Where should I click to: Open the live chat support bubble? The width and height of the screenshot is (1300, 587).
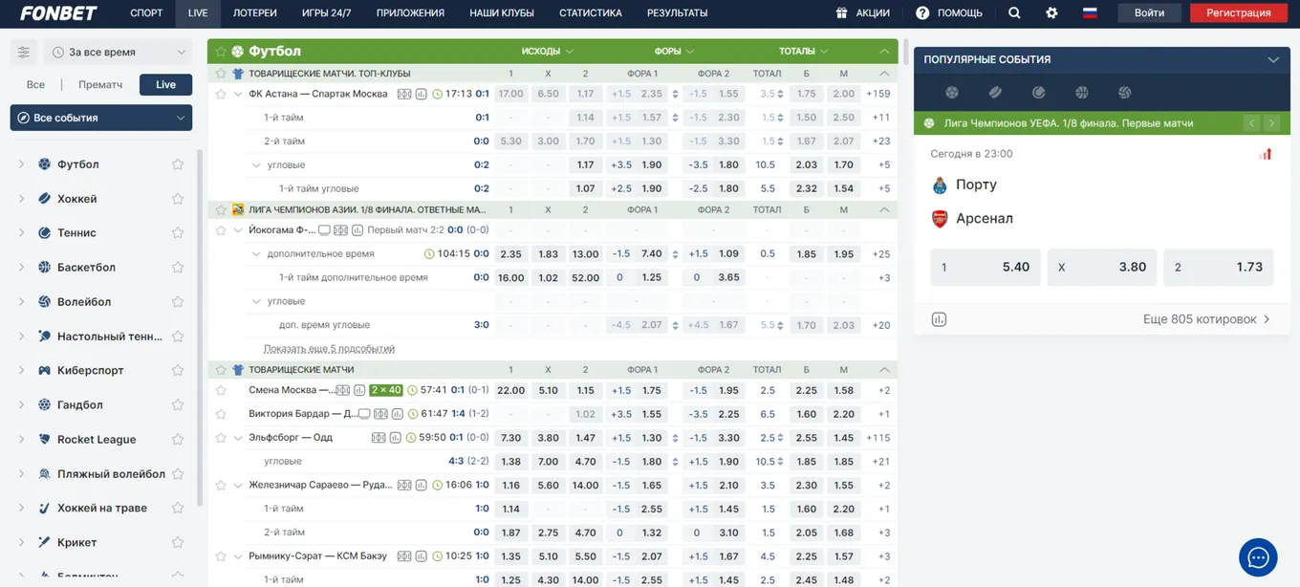click(x=1258, y=557)
